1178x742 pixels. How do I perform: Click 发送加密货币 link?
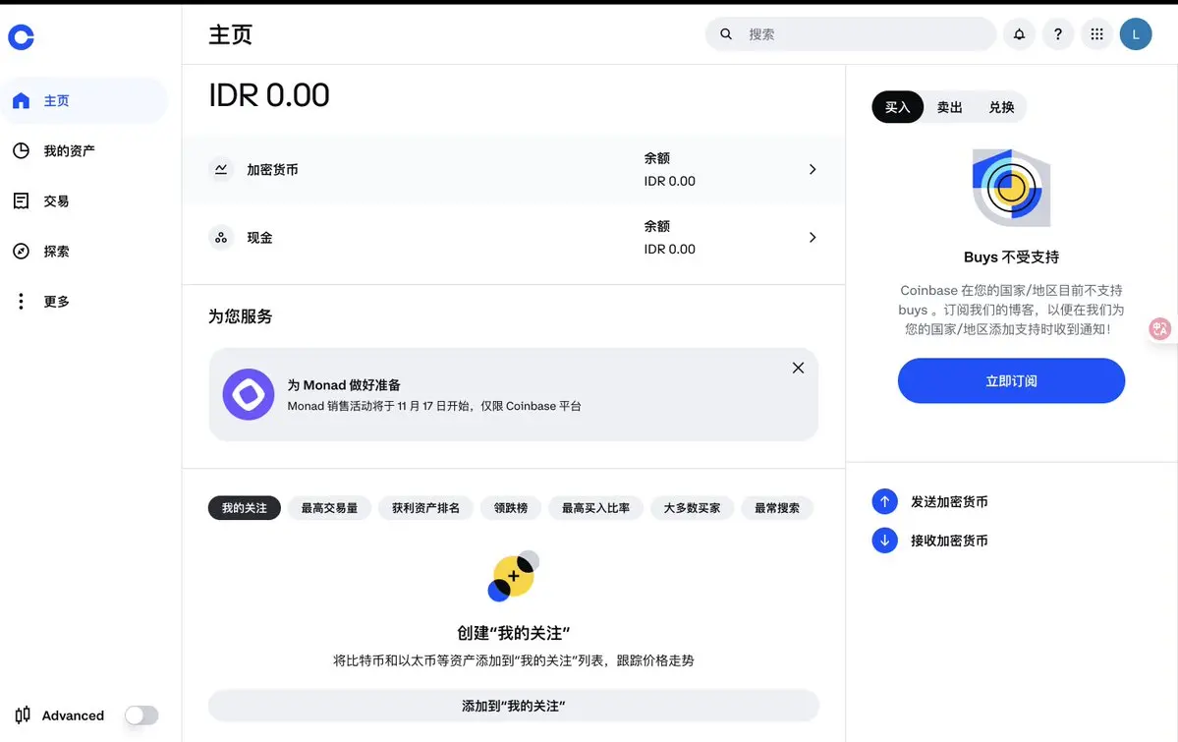point(949,501)
